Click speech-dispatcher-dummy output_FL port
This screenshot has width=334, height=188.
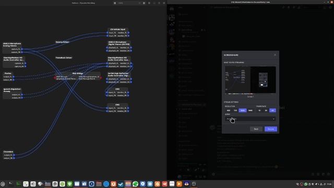point(22,95)
